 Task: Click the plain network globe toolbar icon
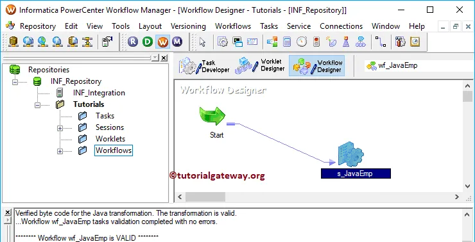(43, 42)
